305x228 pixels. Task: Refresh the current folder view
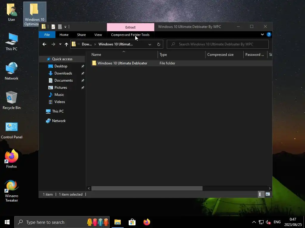point(159,45)
